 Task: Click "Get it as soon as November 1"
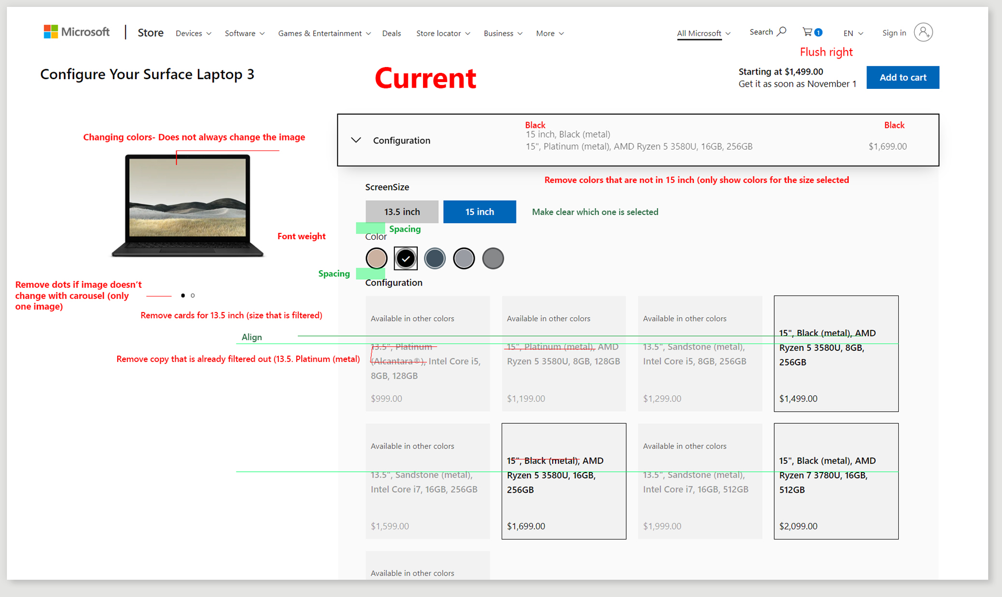coord(797,84)
